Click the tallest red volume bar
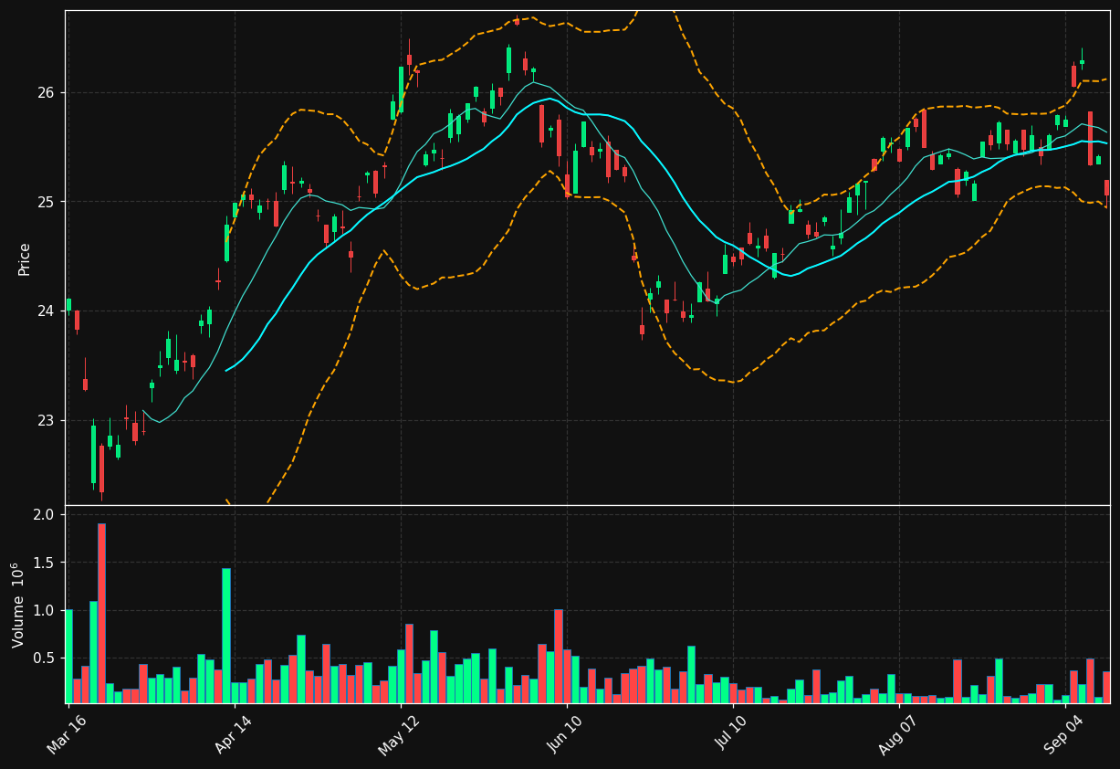 [101, 613]
